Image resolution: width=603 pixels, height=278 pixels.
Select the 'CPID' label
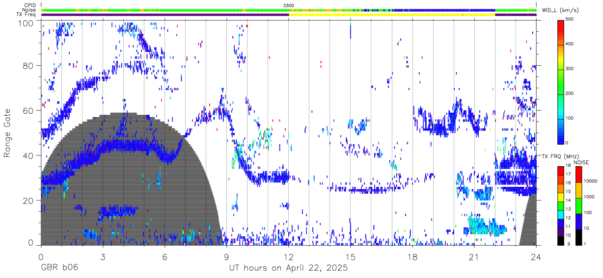pyautogui.click(x=29, y=5)
